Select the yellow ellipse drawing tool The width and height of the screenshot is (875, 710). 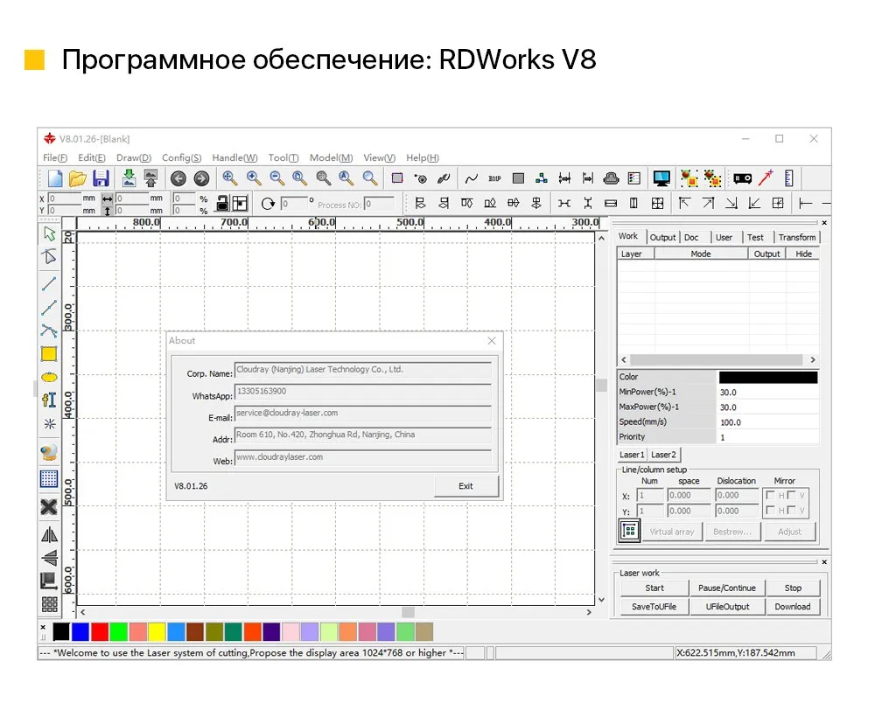point(49,378)
